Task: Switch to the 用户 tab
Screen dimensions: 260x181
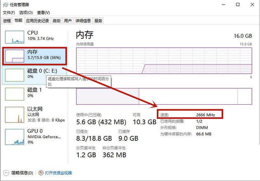Action: pos(68,21)
